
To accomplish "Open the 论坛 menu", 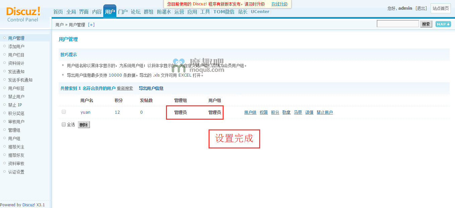I will tap(136, 12).
